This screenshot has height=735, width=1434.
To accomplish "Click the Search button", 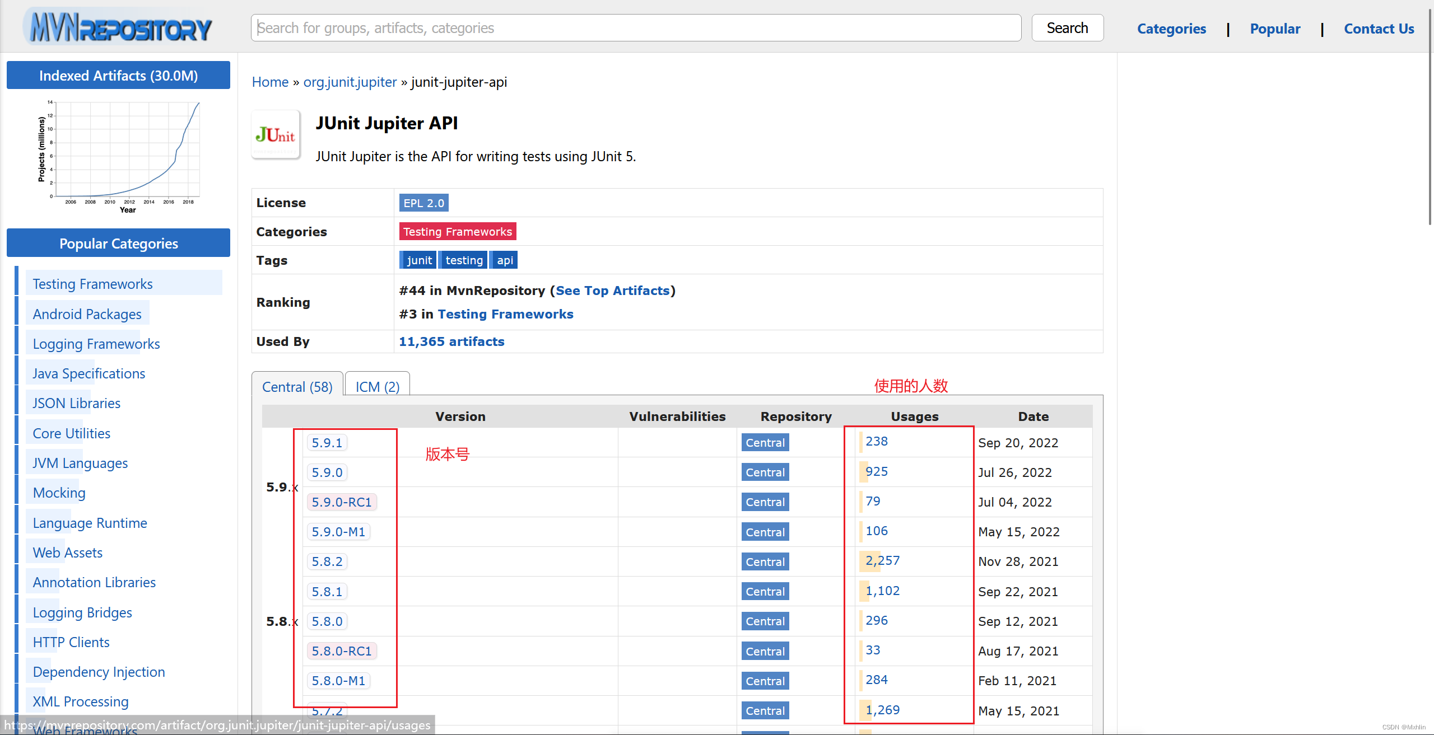I will pyautogui.click(x=1067, y=28).
